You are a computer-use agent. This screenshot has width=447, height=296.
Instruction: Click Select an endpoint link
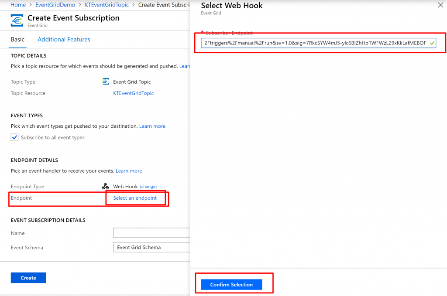[135, 198]
